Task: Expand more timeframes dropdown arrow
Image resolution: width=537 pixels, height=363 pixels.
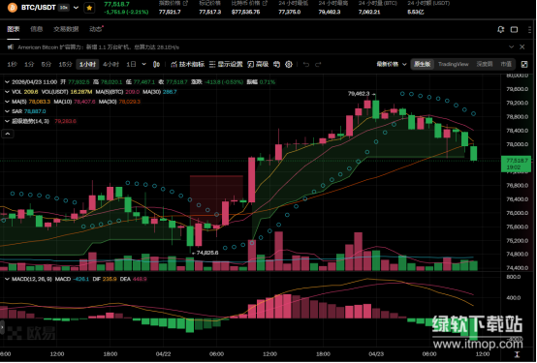Action: tap(143, 64)
